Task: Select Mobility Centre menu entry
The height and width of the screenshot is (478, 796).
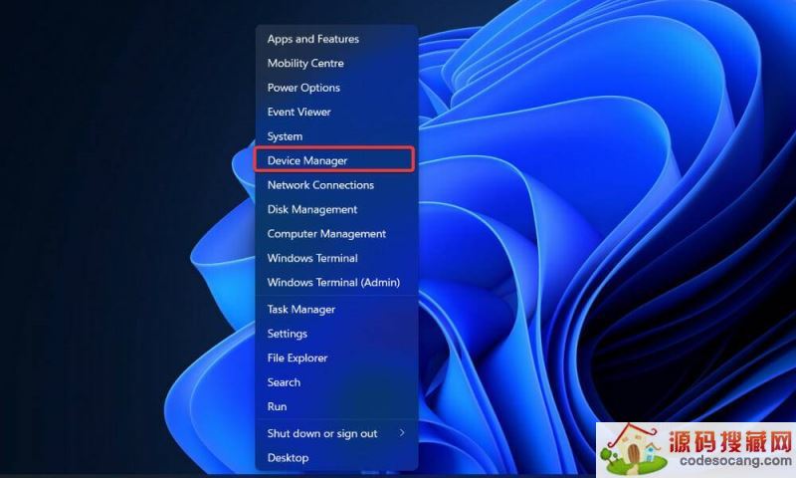Action: [305, 64]
